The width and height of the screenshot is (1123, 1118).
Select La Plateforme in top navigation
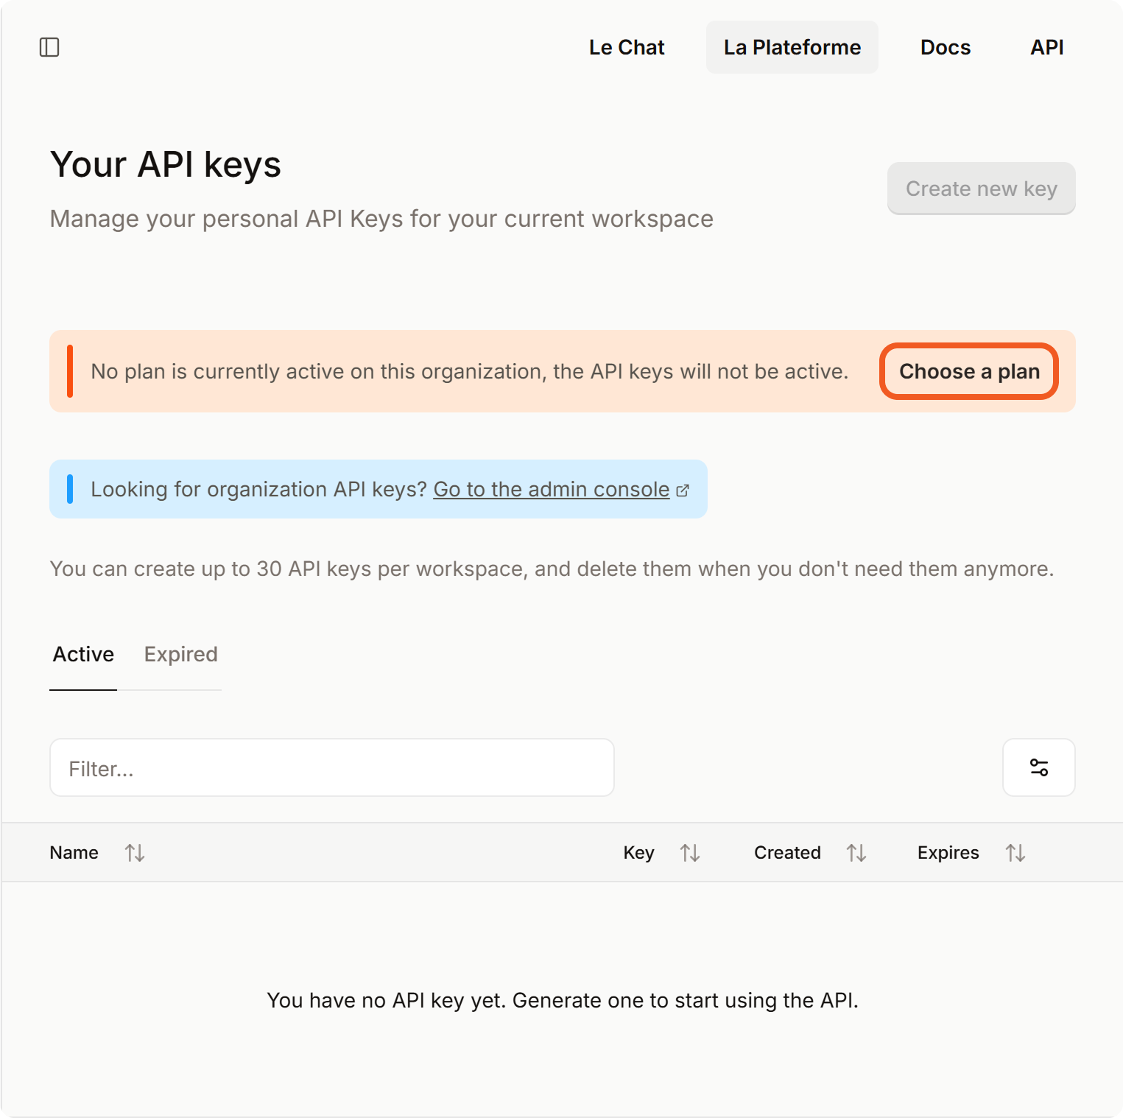[x=792, y=47]
